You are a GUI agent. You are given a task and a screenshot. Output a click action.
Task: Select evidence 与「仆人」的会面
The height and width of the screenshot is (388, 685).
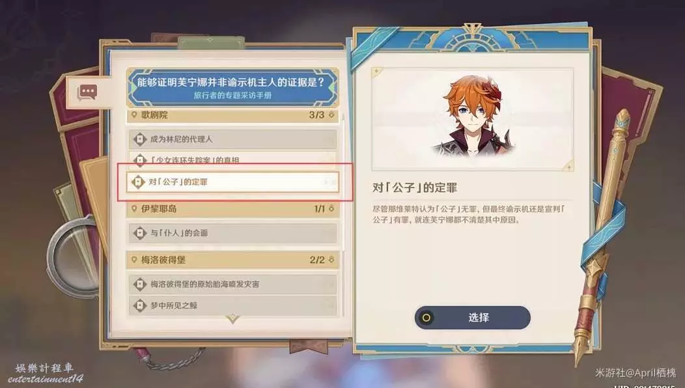tap(233, 233)
